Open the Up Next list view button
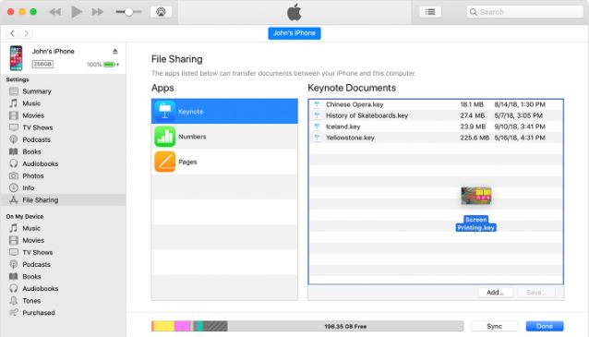589x337 pixels. (430, 12)
